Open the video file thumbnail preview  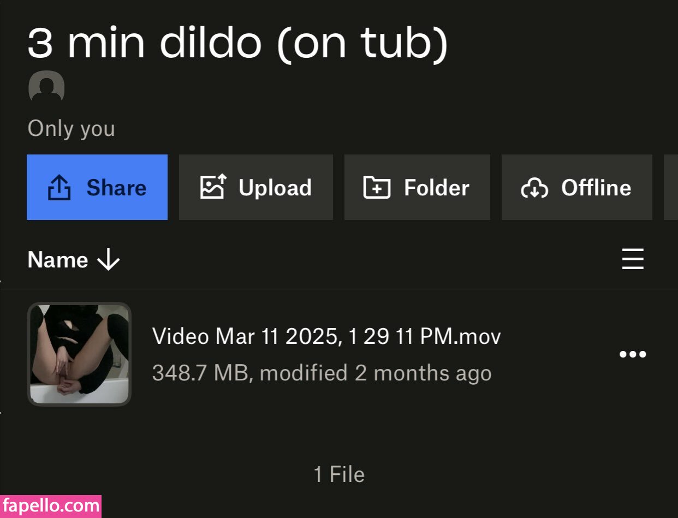tap(79, 354)
